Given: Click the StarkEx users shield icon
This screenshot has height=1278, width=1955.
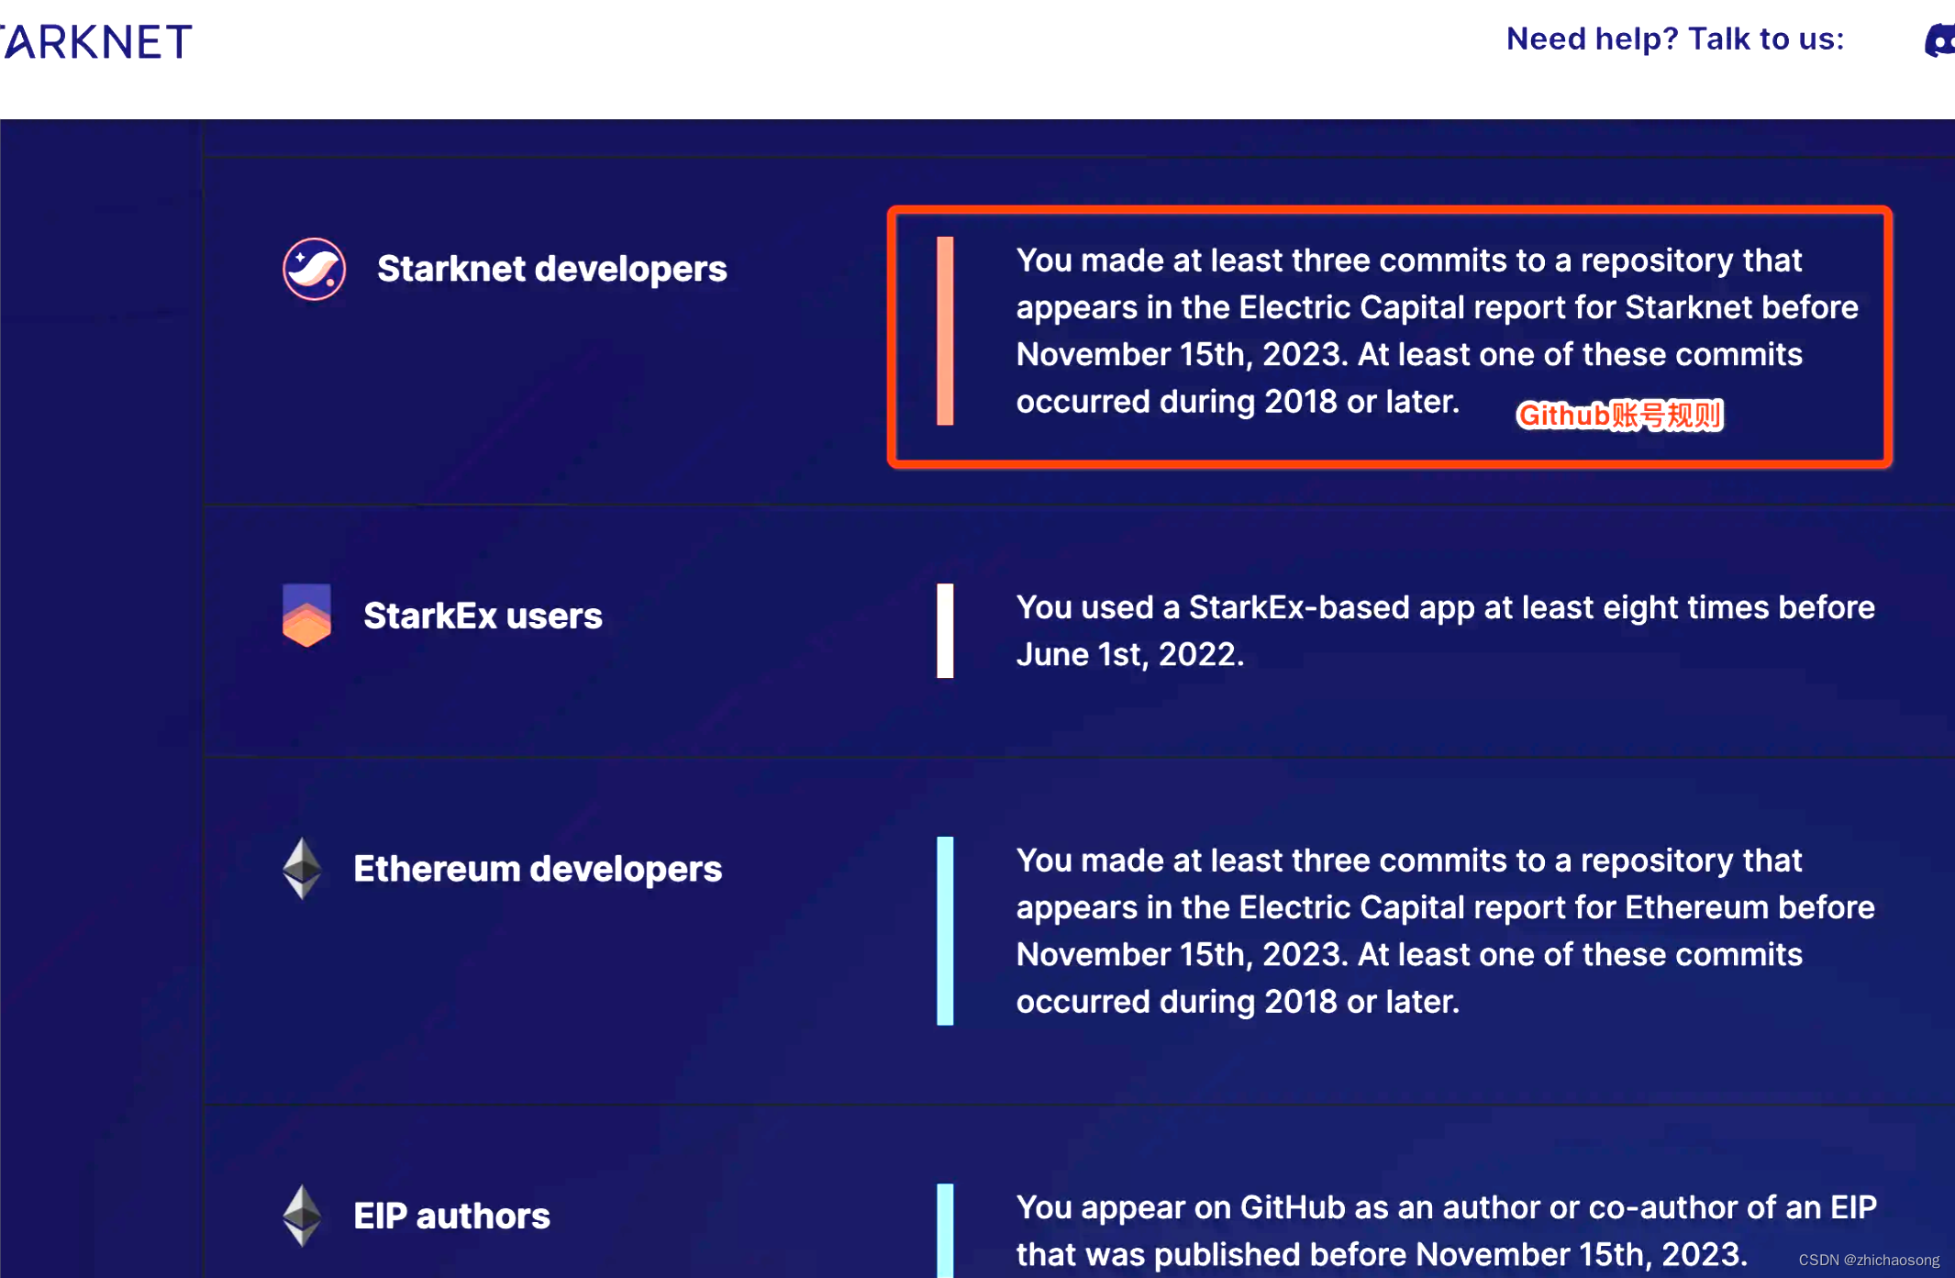Looking at the screenshot, I should [x=306, y=615].
